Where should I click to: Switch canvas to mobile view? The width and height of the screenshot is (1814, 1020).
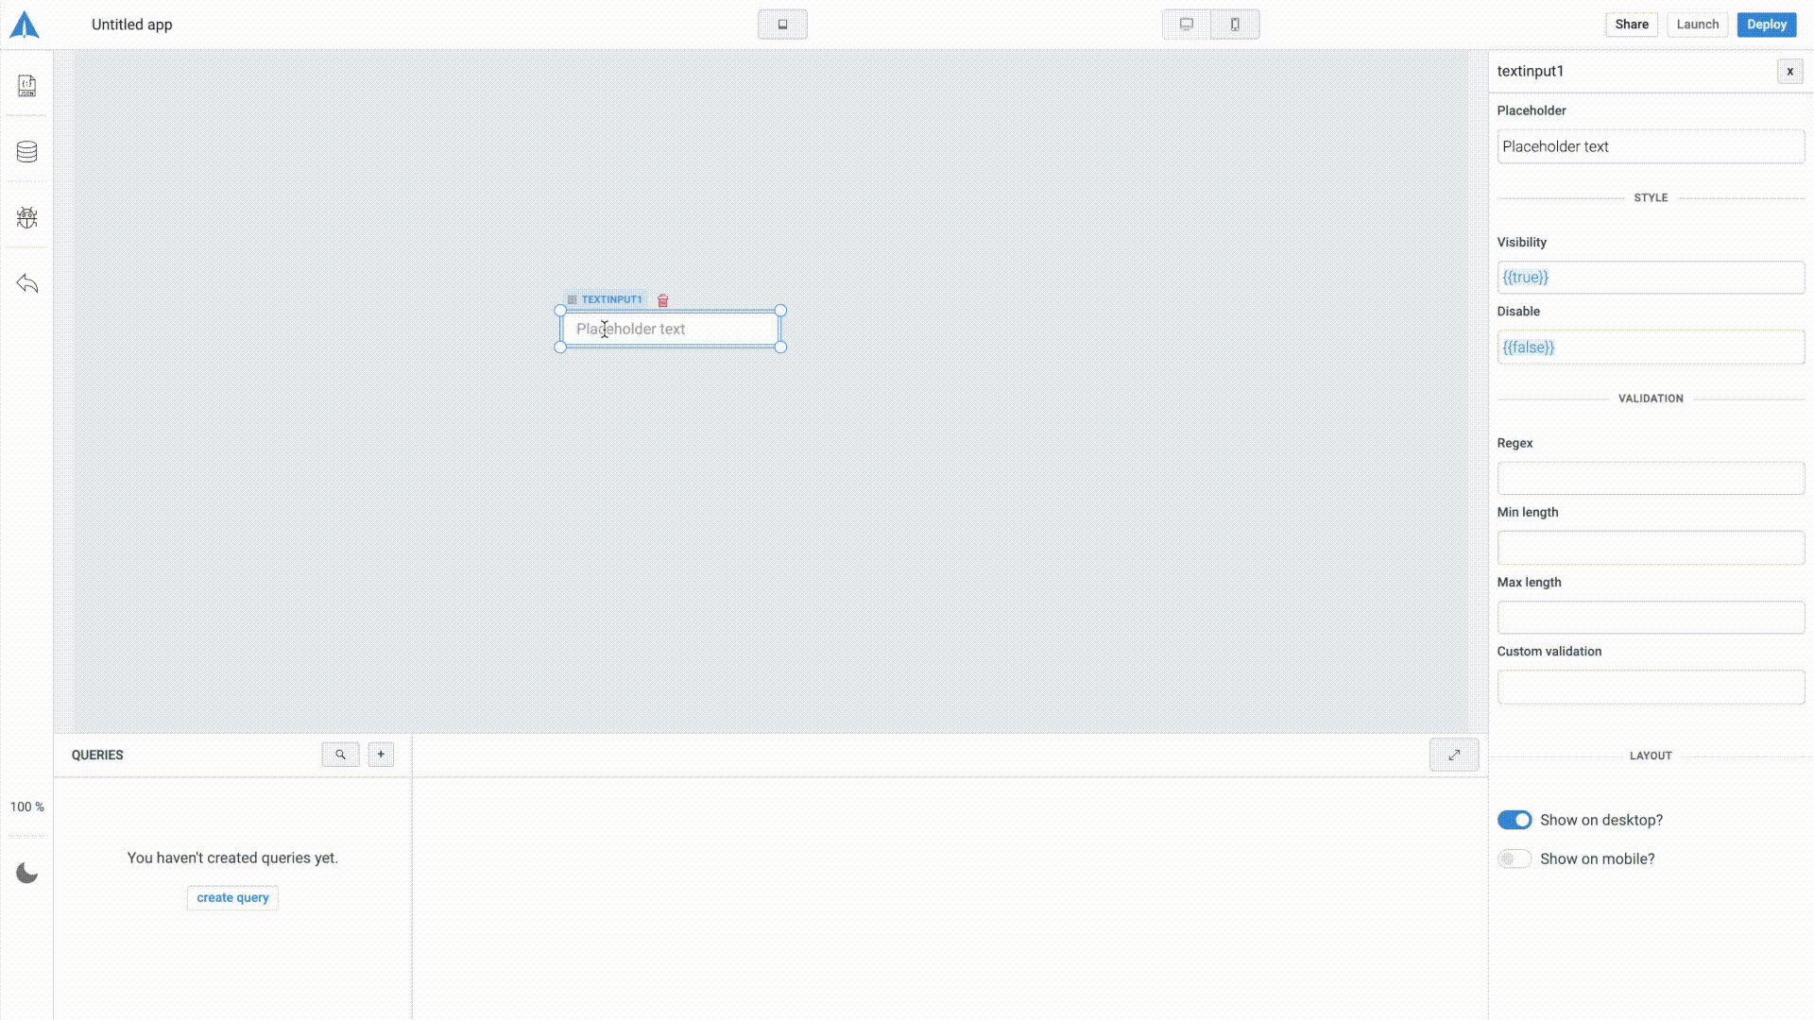click(1235, 25)
